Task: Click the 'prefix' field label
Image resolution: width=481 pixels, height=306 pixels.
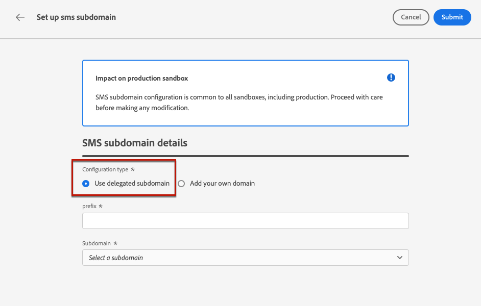Action: pyautogui.click(x=89, y=206)
